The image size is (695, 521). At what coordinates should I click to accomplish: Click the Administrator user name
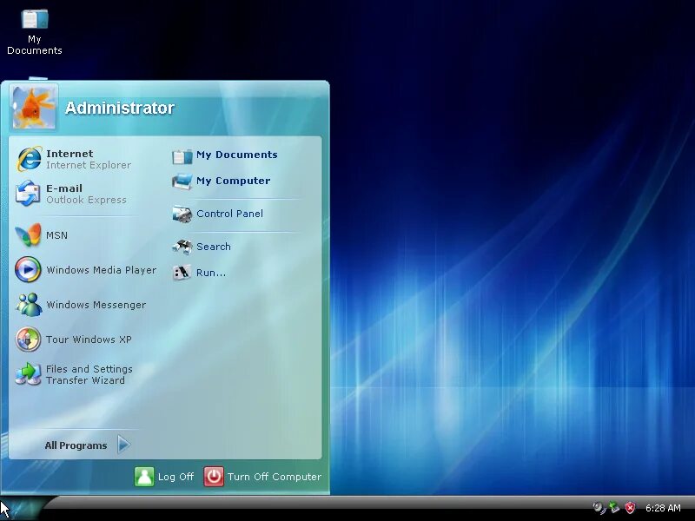120,108
